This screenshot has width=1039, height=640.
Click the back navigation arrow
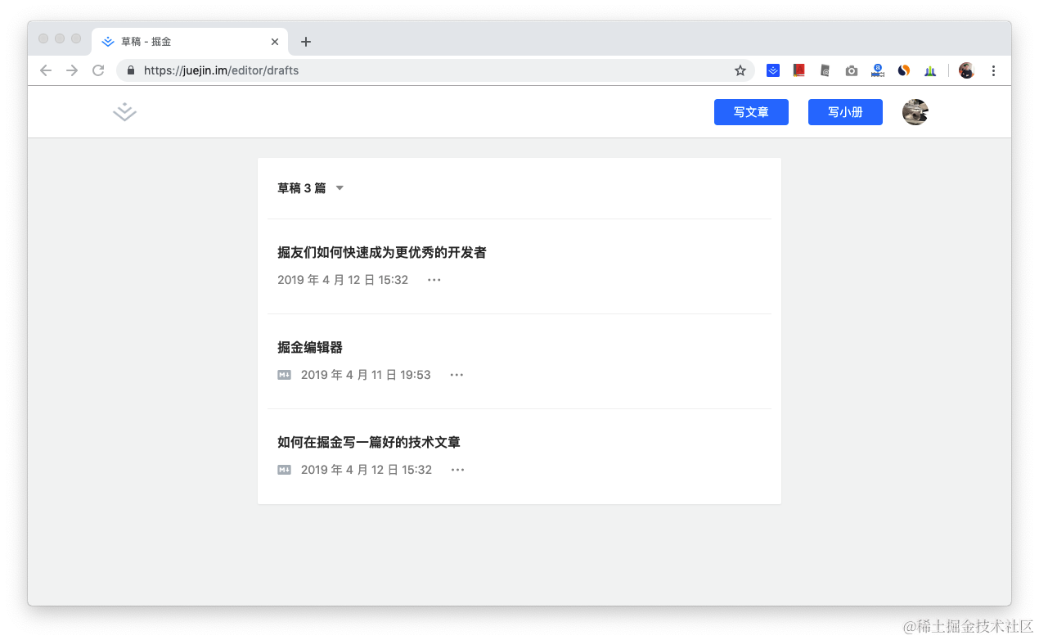[x=46, y=70]
